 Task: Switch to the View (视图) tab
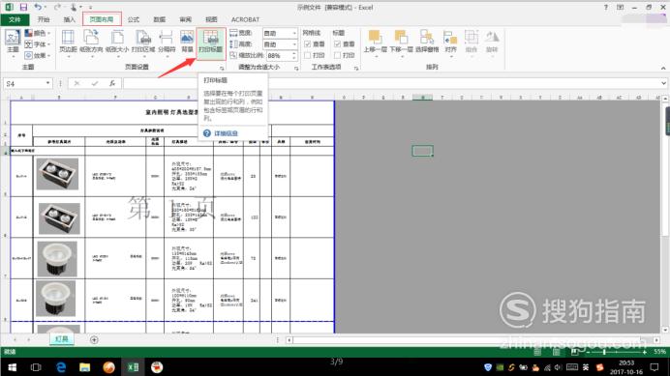click(x=211, y=19)
